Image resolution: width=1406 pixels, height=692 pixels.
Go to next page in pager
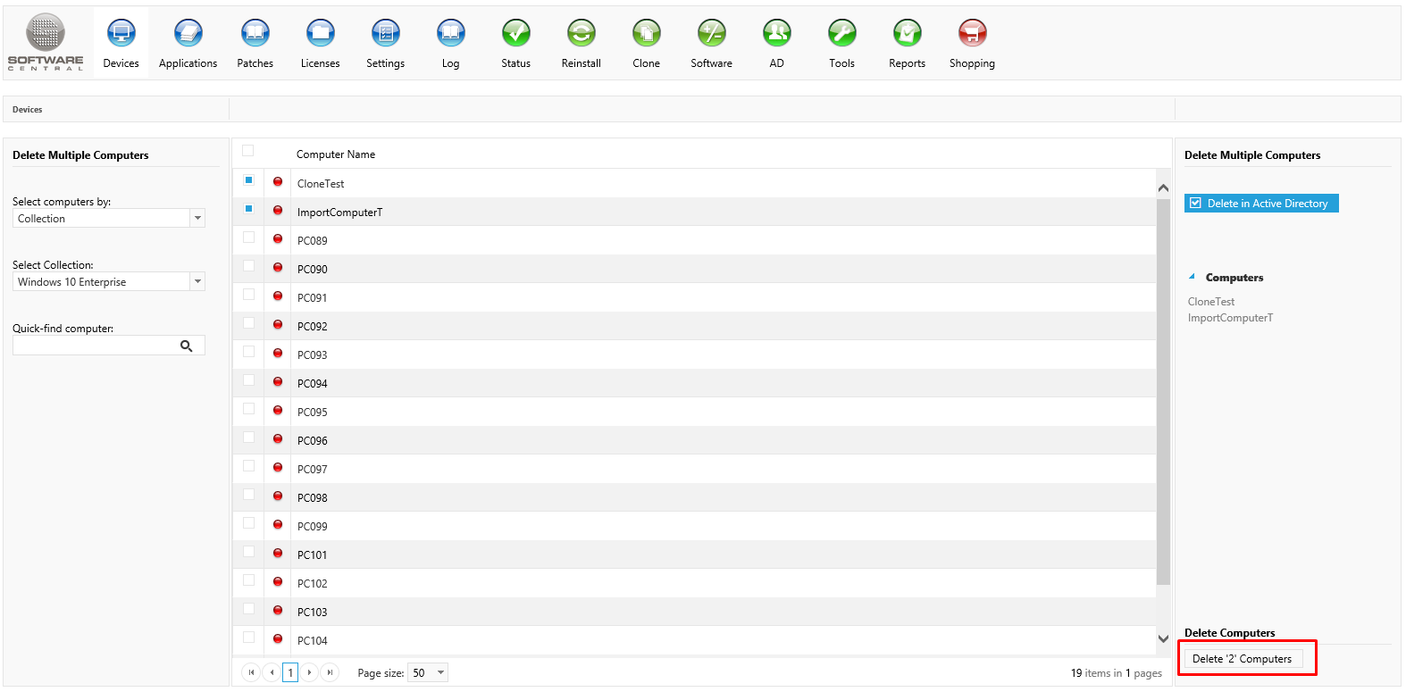click(x=309, y=673)
